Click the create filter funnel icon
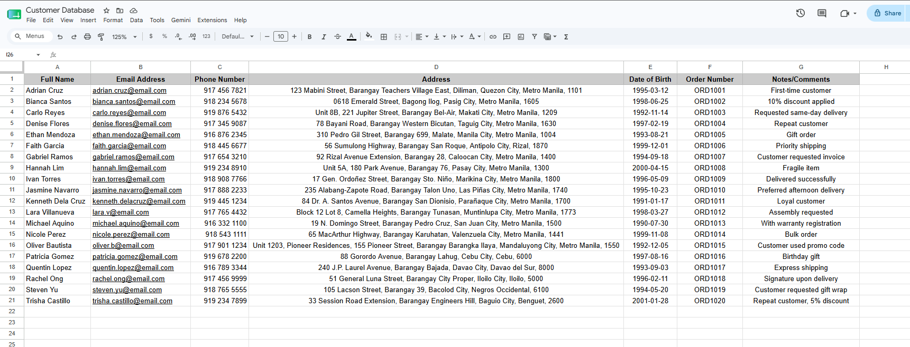 pyautogui.click(x=535, y=37)
